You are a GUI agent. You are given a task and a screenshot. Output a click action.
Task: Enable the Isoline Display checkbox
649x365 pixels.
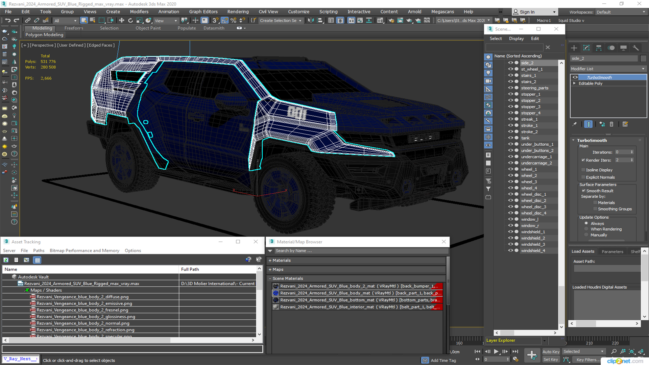coord(583,170)
